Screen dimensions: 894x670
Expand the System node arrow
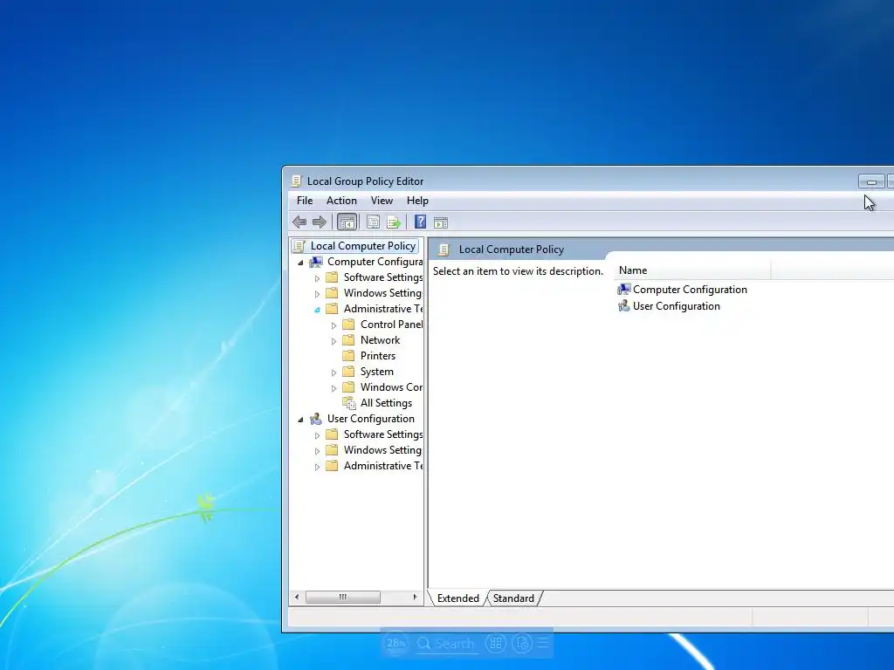(334, 373)
